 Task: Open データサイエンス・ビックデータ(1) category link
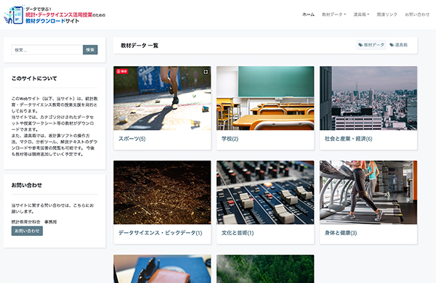tap(161, 233)
